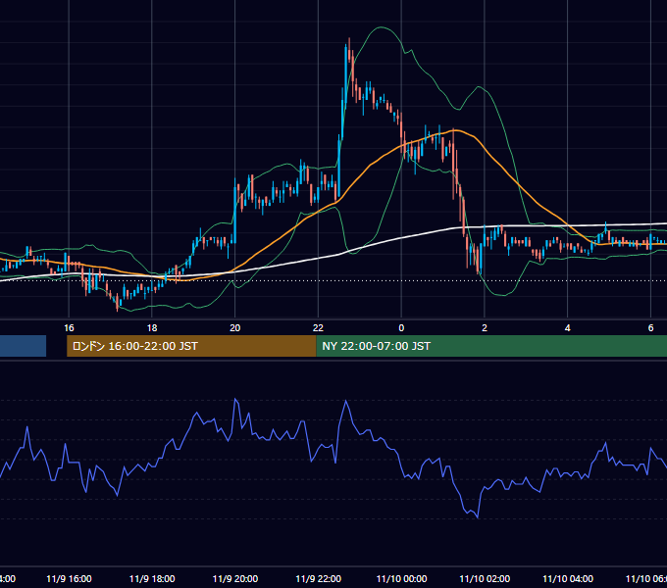Click time axis label 22
Screen dimensions: 667x588
pyautogui.click(x=318, y=327)
